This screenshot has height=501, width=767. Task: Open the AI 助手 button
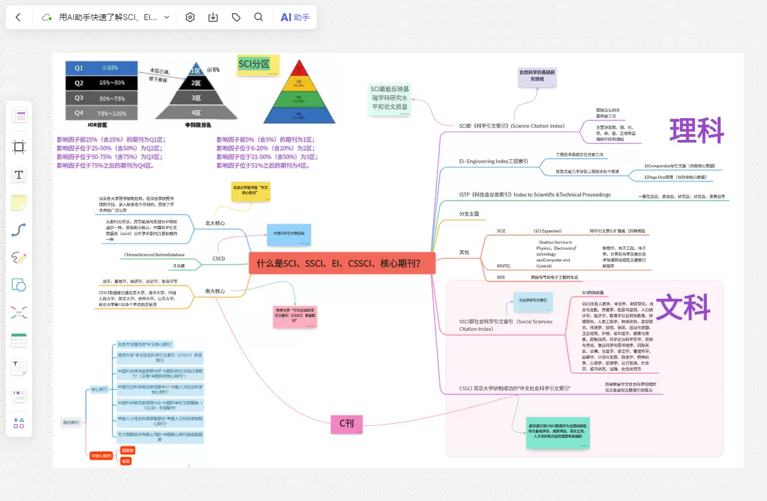coord(295,17)
